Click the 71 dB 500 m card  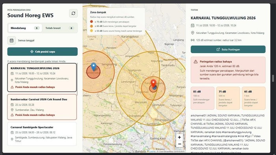[228, 98]
